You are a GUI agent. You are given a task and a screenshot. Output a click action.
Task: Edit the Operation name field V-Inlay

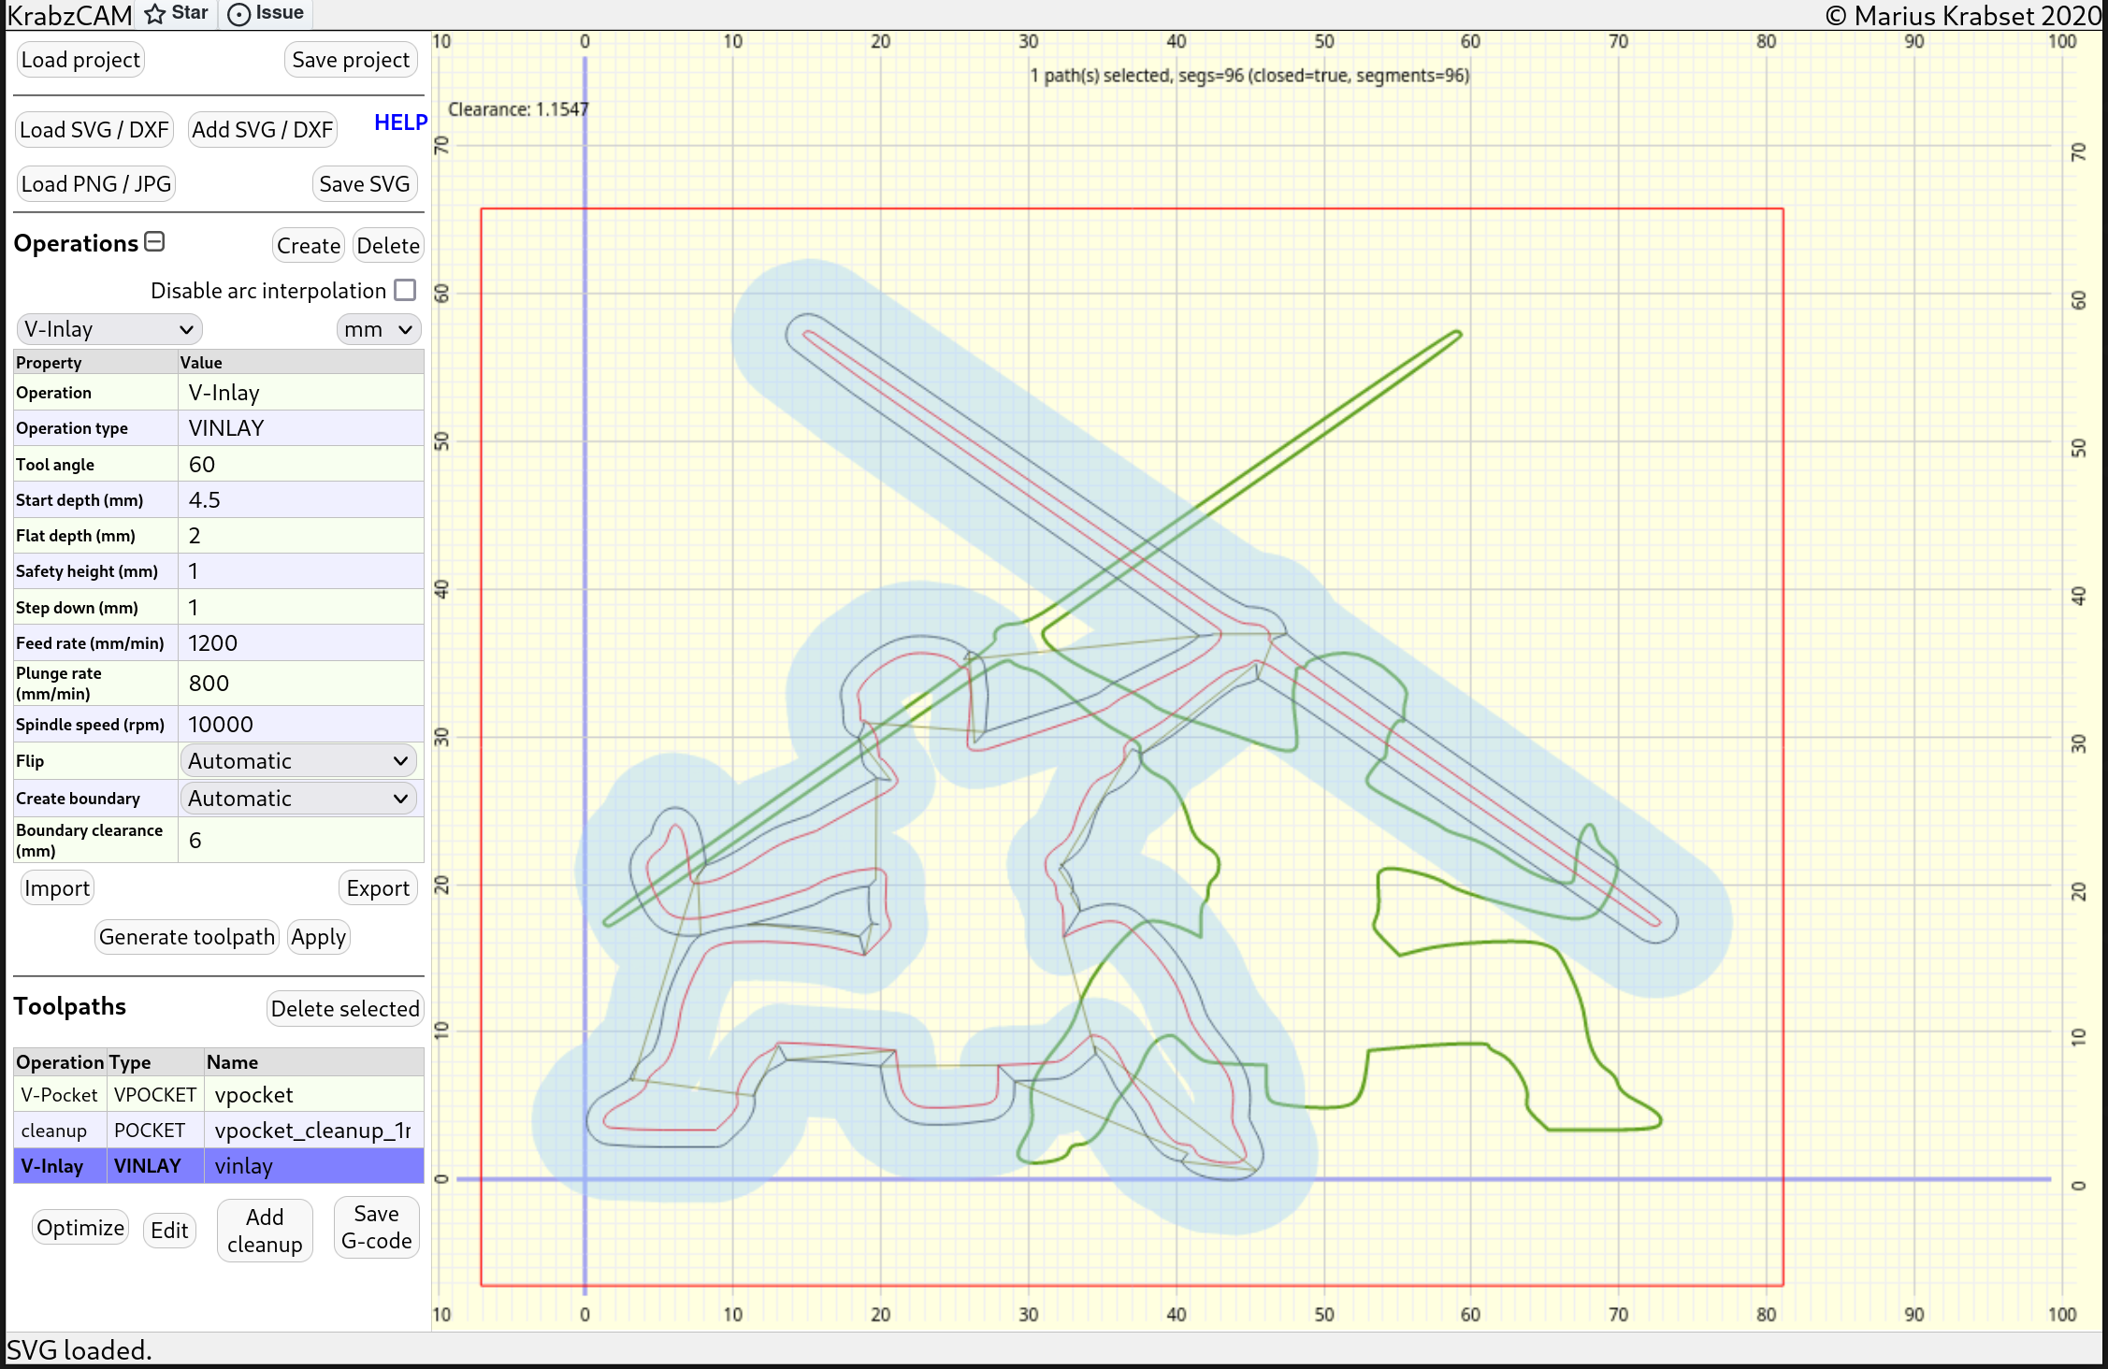point(301,393)
